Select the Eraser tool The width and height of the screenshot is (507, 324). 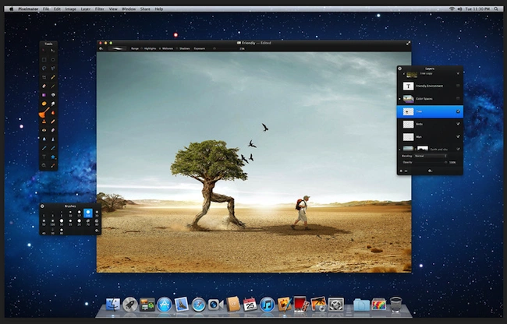coord(44,86)
